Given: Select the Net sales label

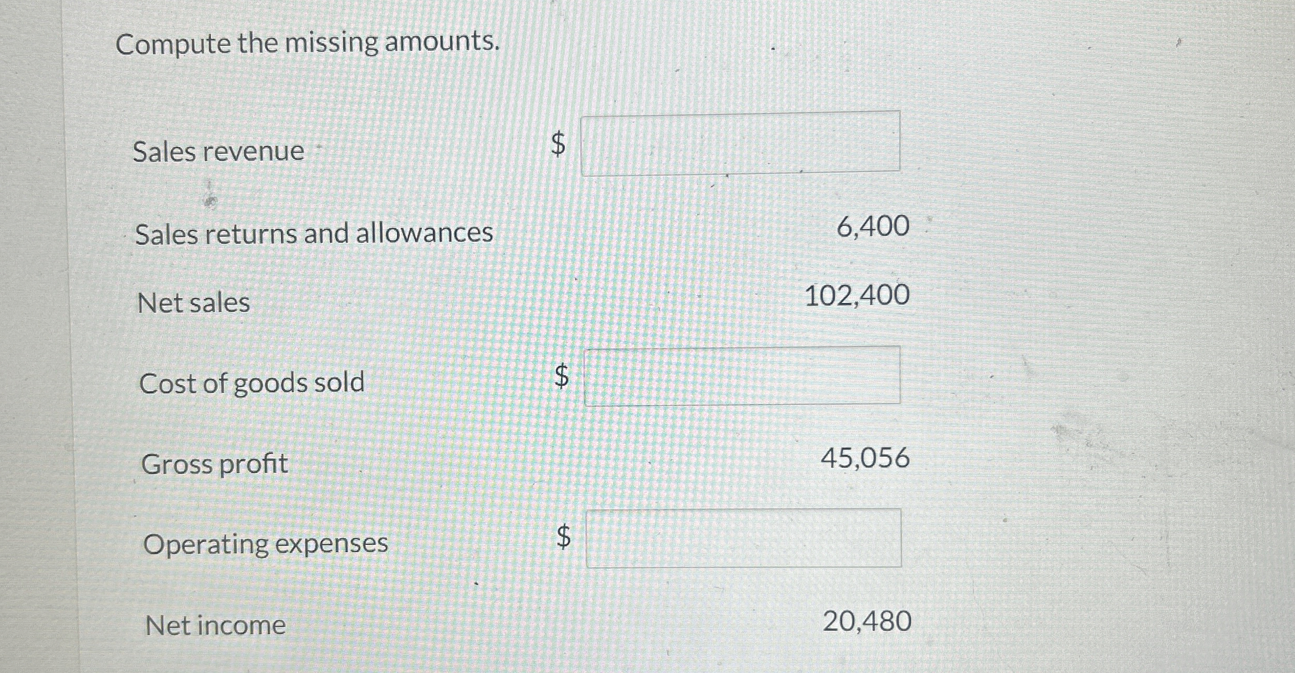Looking at the screenshot, I should pyautogui.click(x=193, y=302).
